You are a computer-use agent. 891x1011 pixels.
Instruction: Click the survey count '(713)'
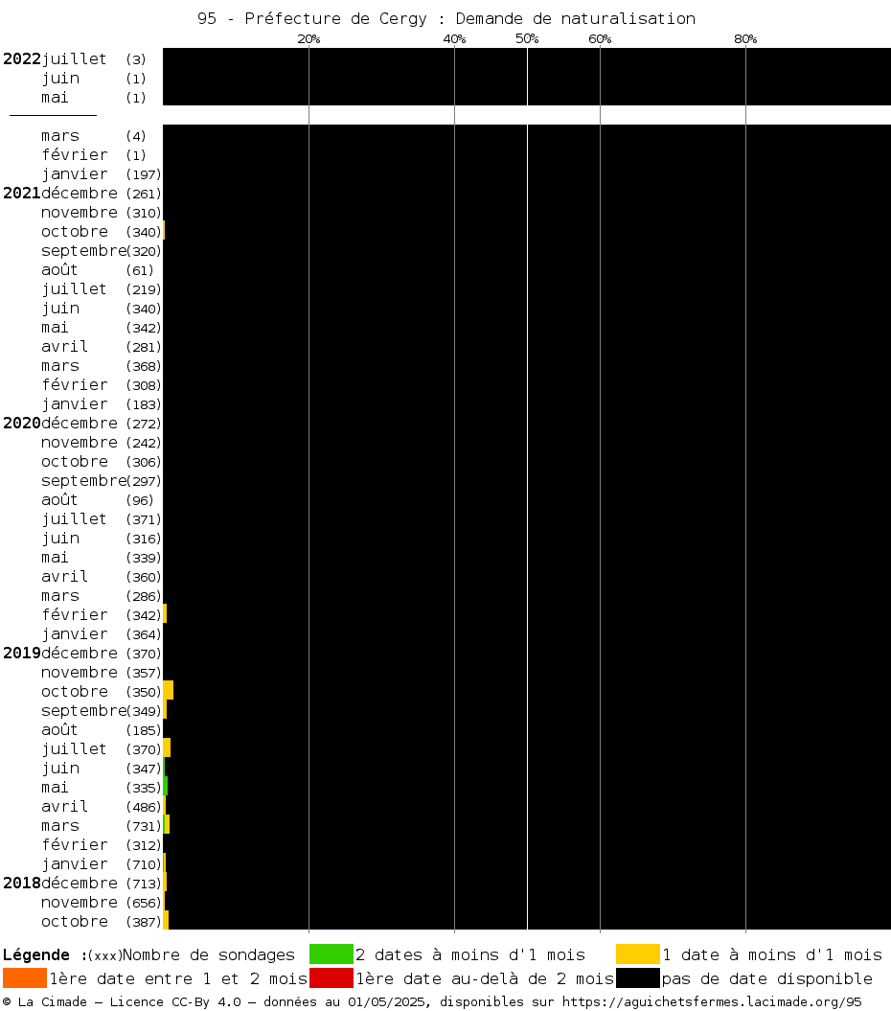click(144, 884)
